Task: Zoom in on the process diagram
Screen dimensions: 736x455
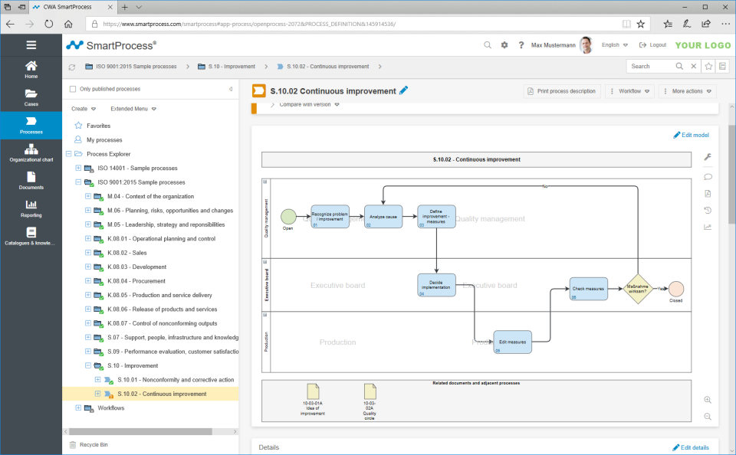Action: 707,399
